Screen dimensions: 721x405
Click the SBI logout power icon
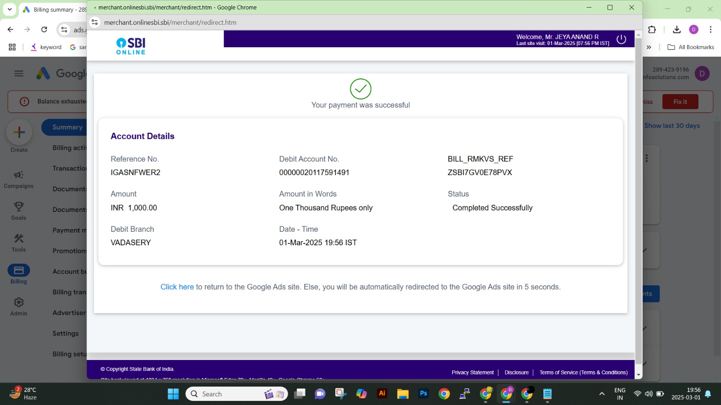pyautogui.click(x=621, y=39)
